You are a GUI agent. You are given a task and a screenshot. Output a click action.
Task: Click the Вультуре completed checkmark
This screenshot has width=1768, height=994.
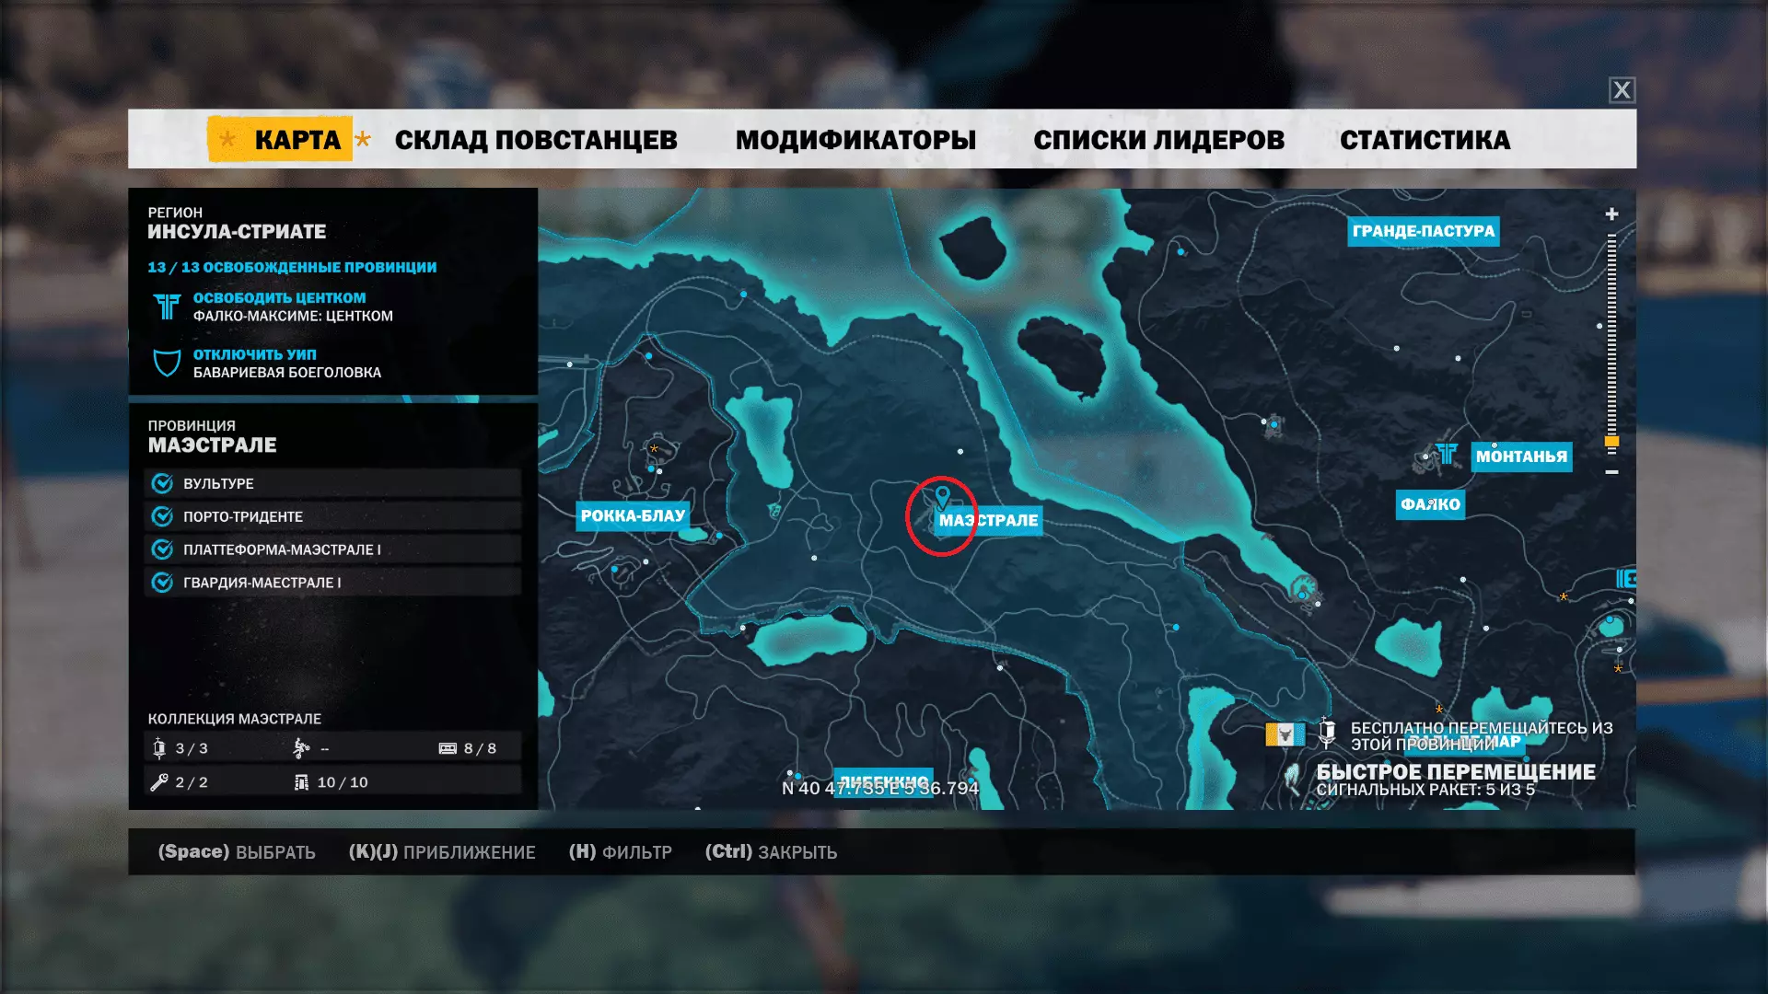[x=163, y=483]
